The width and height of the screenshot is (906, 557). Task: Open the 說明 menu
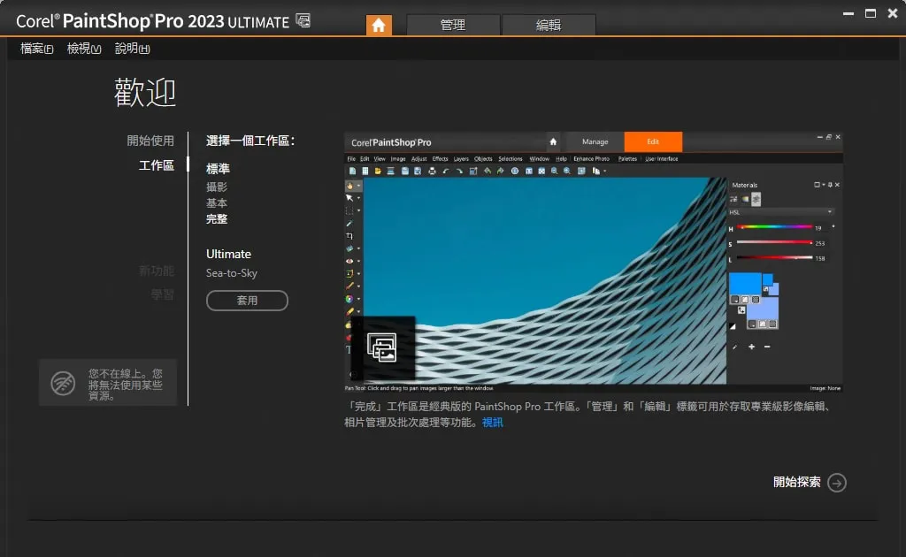132,50
